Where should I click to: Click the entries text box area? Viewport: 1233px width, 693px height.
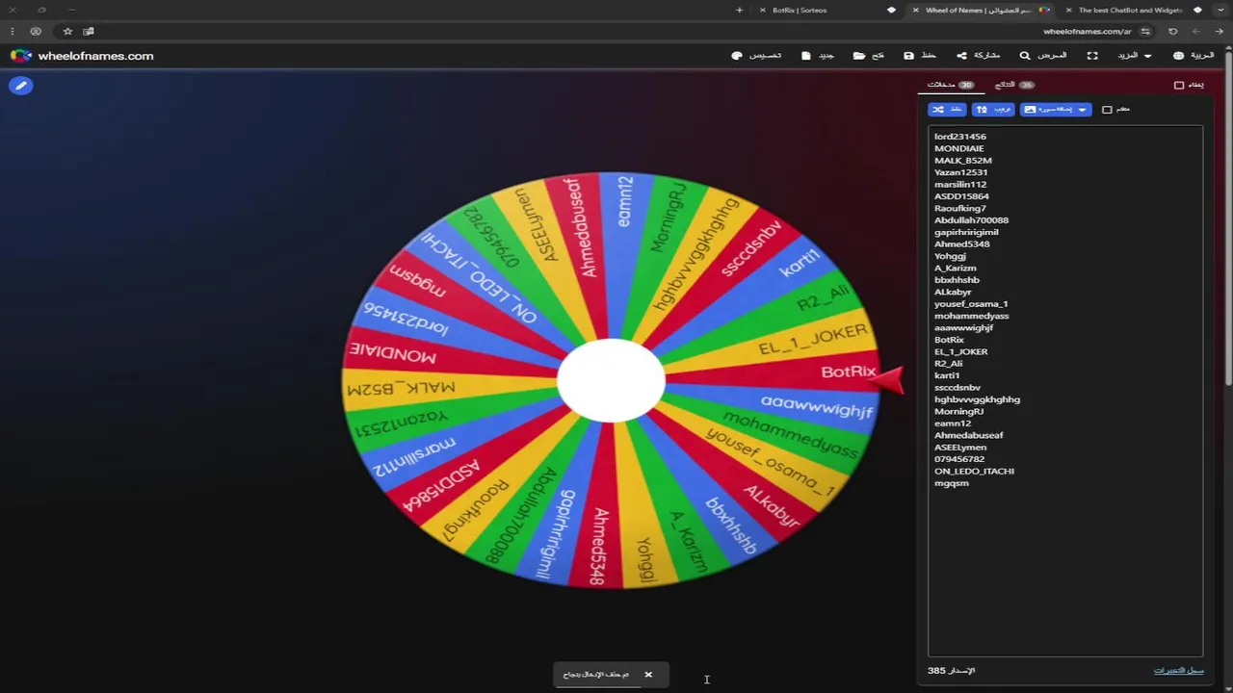1065,391
